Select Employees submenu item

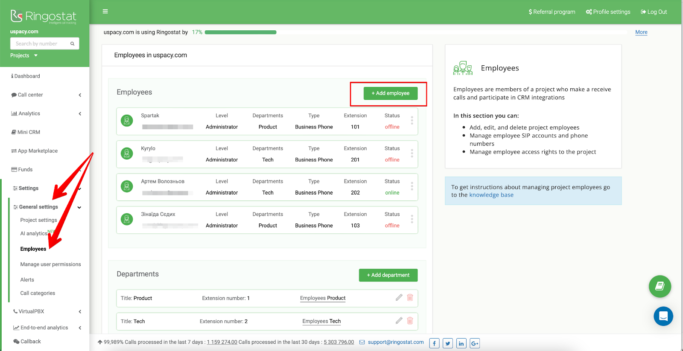33,249
